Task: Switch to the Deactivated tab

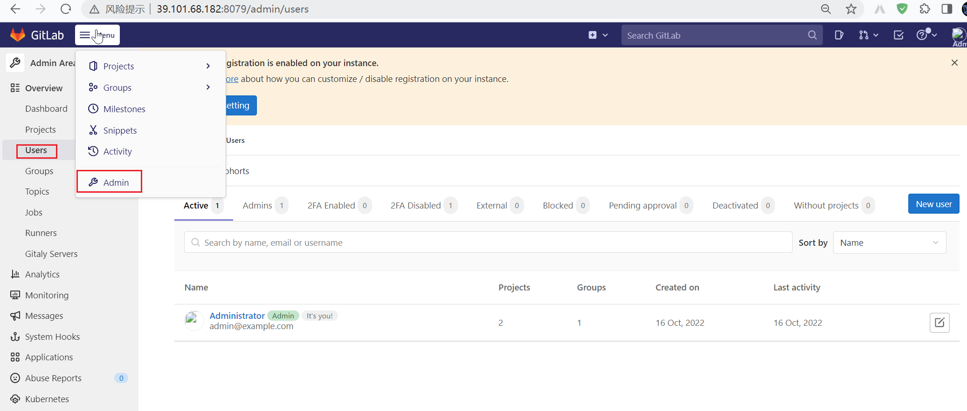Action: click(743, 205)
